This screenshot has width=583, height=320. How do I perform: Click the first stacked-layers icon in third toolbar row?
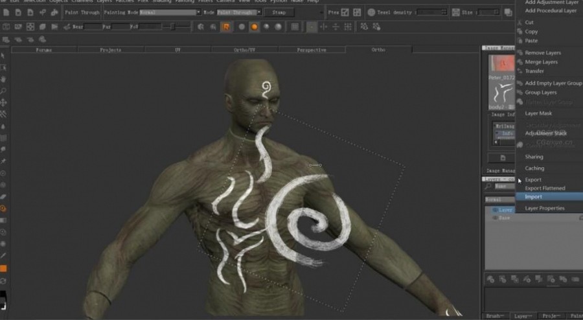point(6,40)
